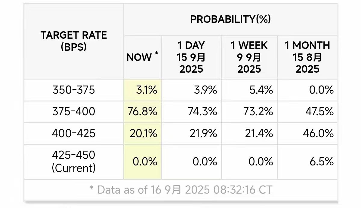
Task: Click the 350-375 target rate row label
Action: (74, 90)
